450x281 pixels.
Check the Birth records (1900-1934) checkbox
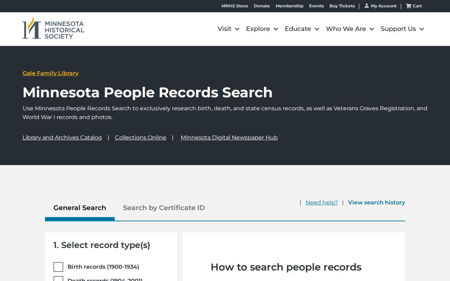coord(58,267)
